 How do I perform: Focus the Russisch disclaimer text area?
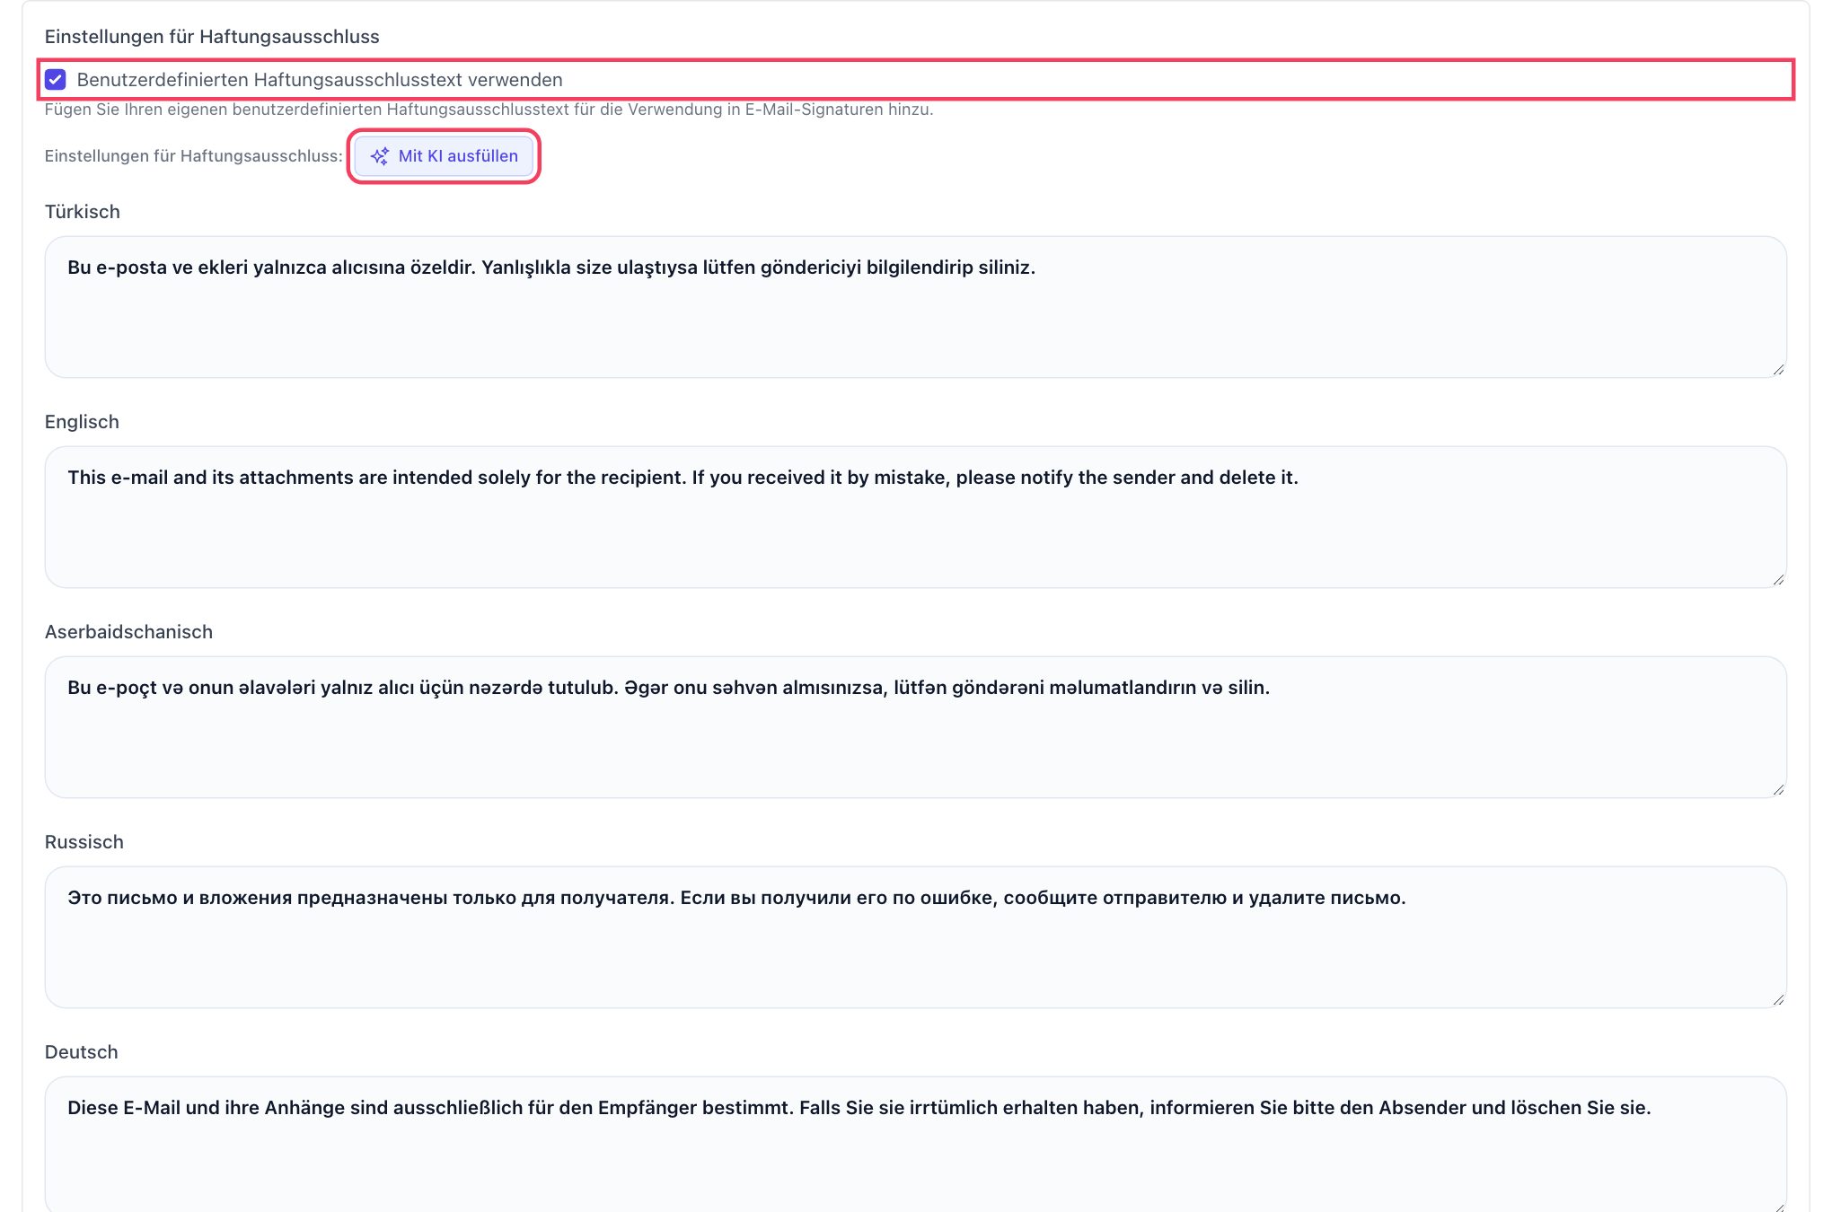coord(915,937)
